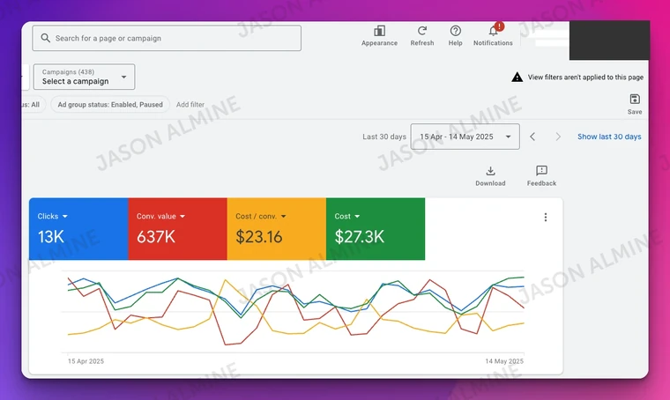
Task: Select the yellow $23.16 scorecard
Action: [x=277, y=229]
